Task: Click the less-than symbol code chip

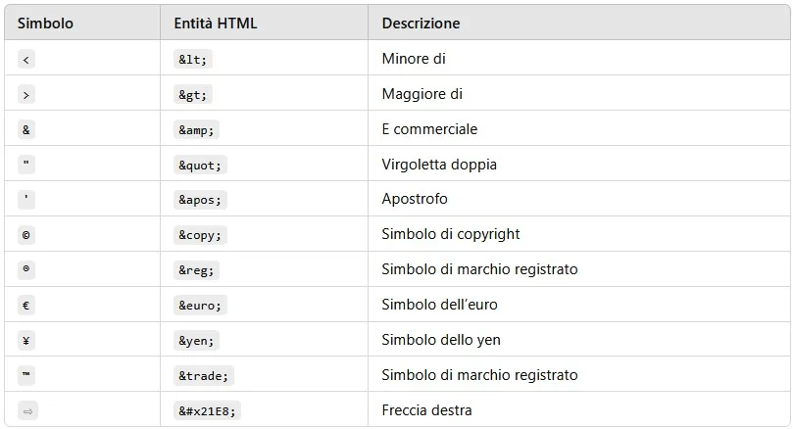Action: tap(26, 60)
